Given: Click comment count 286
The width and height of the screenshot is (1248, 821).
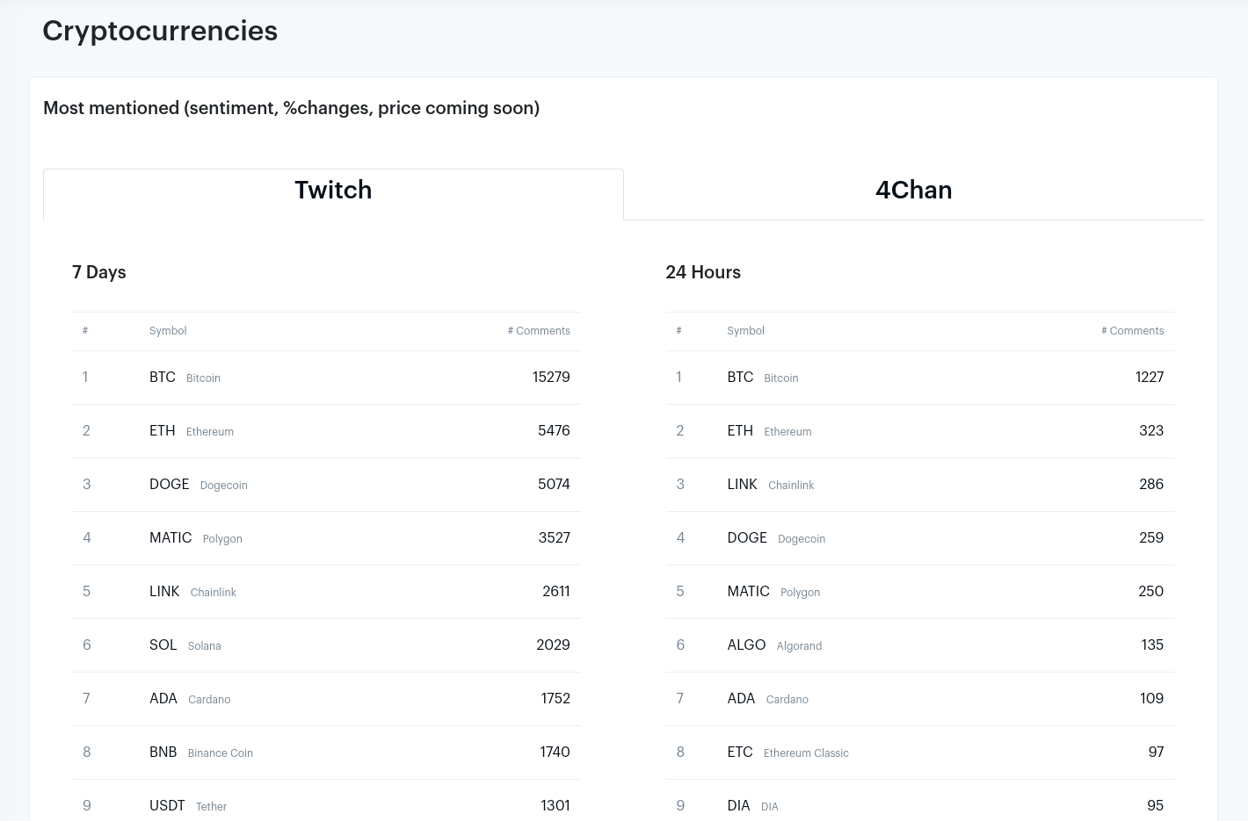Looking at the screenshot, I should 1151,485.
